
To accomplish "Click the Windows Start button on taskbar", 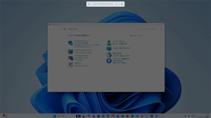I will point(55,116).
